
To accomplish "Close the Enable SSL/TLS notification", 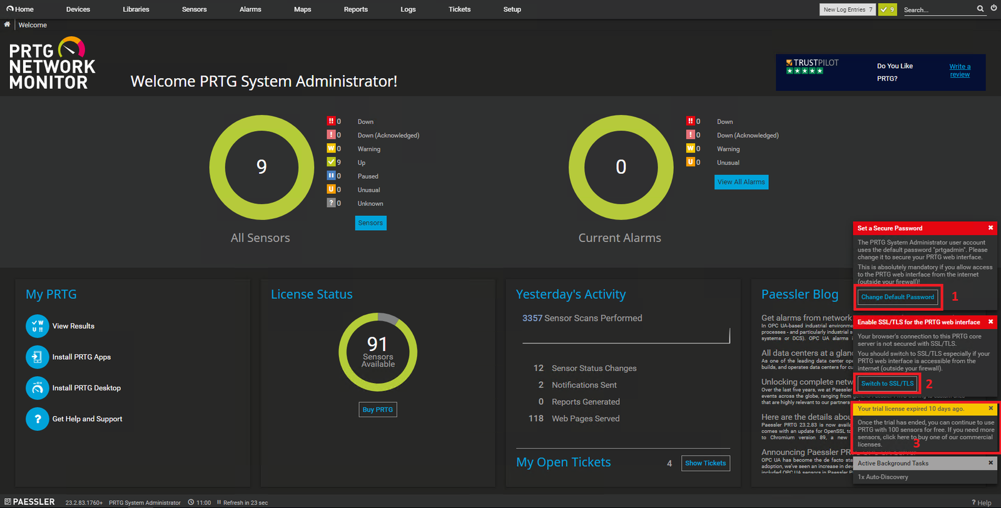I will [x=990, y=322].
